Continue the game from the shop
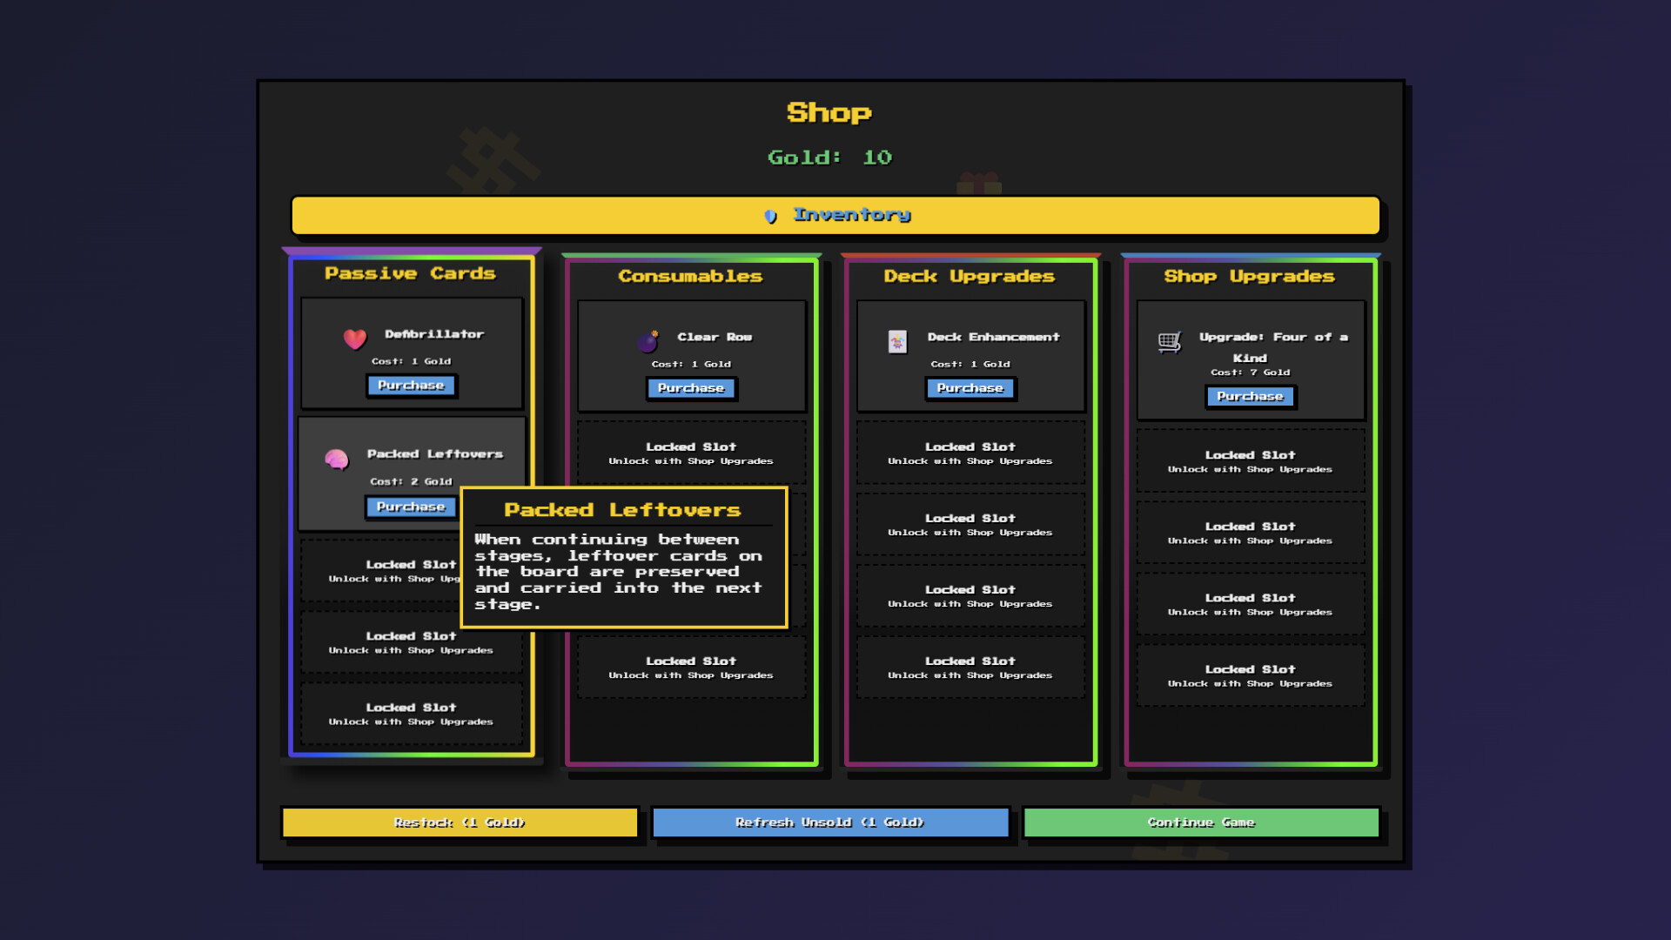This screenshot has height=940, width=1671. pyautogui.click(x=1201, y=822)
